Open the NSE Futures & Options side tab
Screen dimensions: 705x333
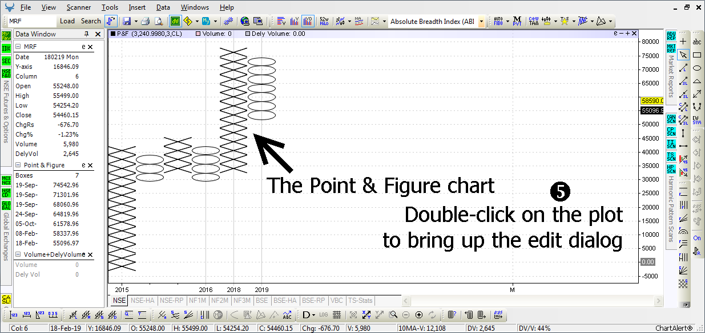click(x=6, y=111)
